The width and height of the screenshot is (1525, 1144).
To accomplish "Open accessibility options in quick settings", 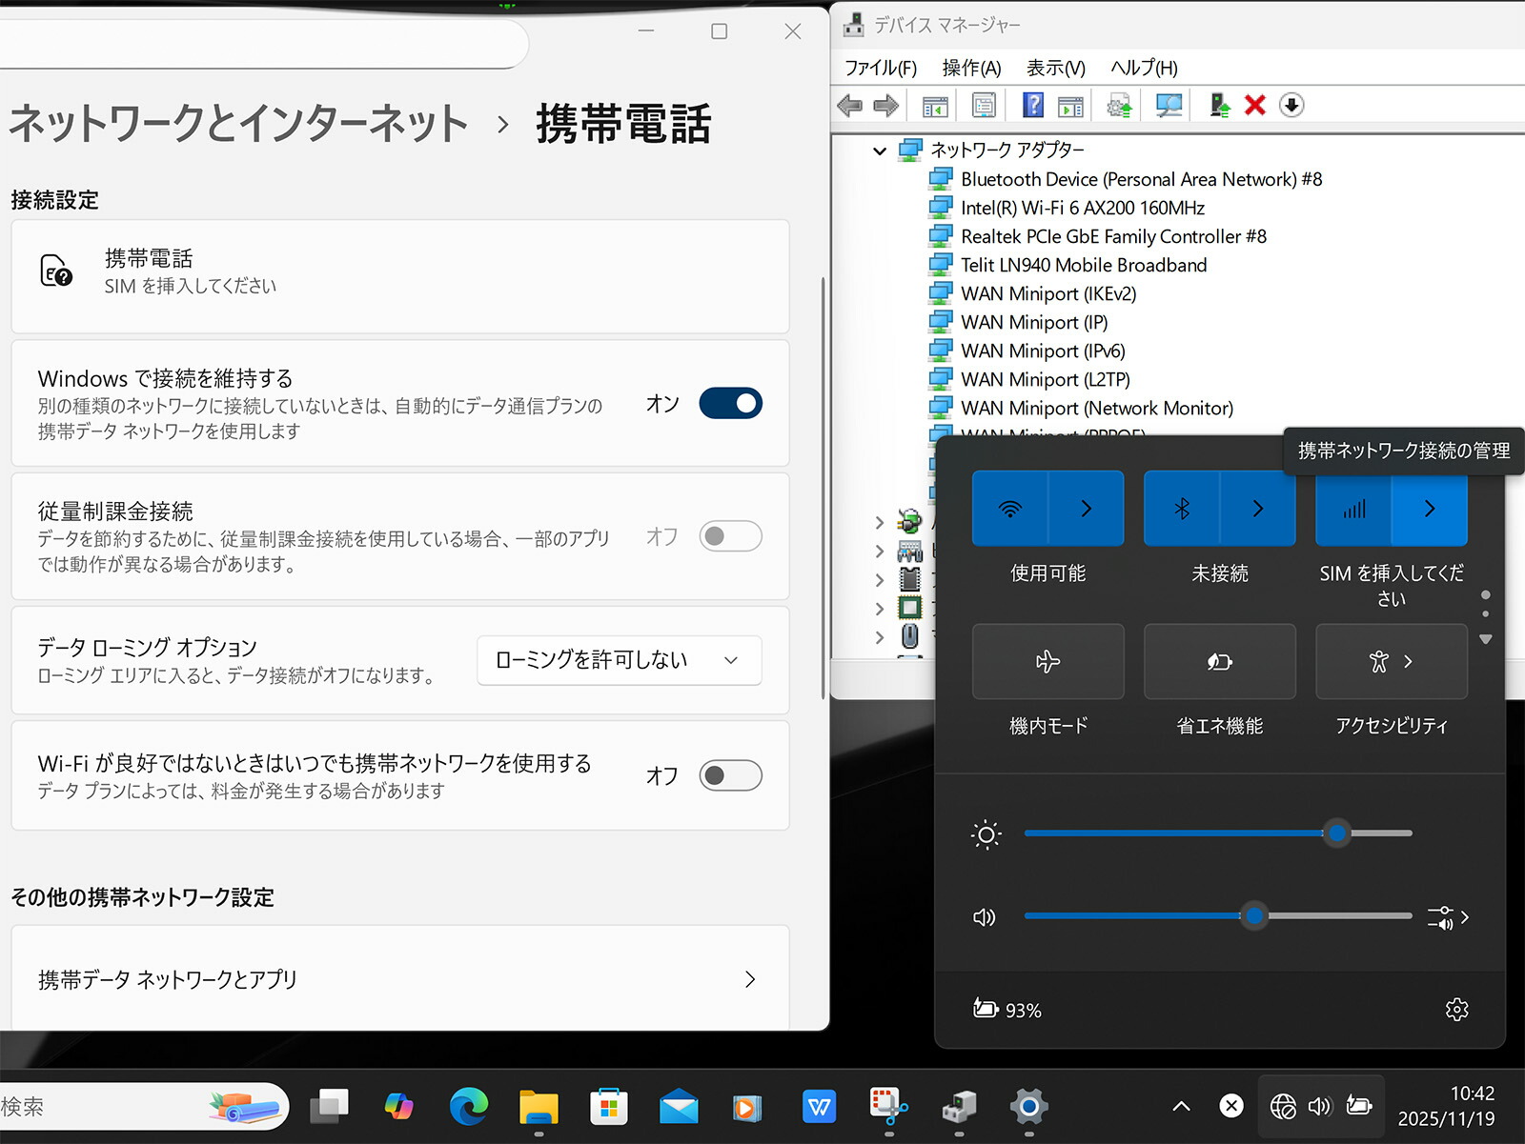I will (x=1391, y=661).
